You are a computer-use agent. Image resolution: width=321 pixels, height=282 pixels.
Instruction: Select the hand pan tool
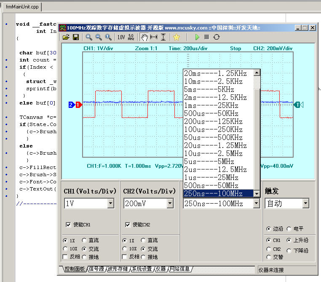(x=144, y=37)
